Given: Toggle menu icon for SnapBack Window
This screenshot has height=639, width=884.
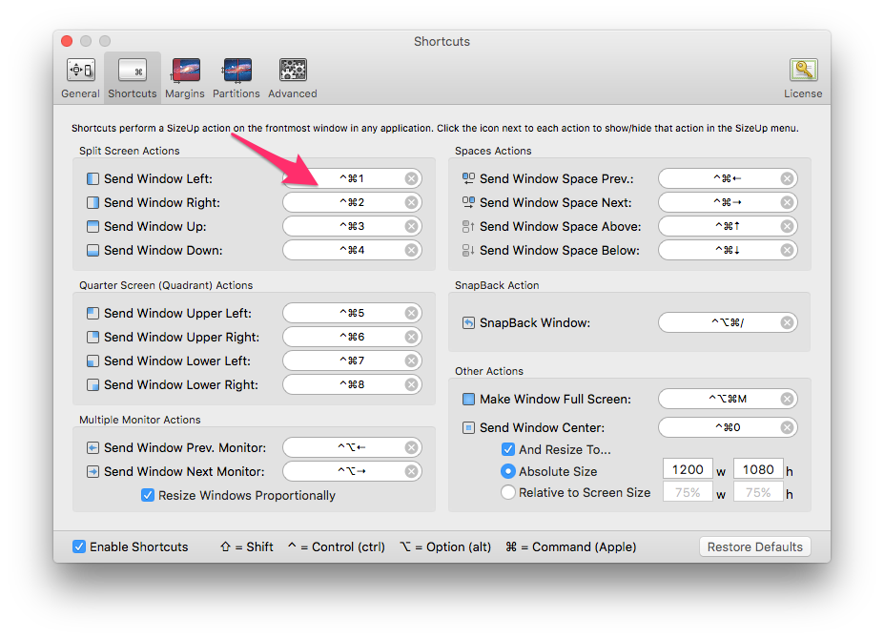Looking at the screenshot, I should (468, 322).
